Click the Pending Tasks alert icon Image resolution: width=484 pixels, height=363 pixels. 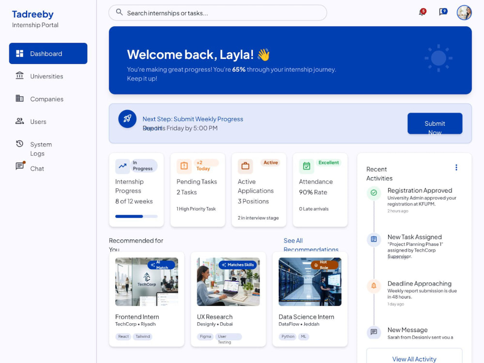(x=184, y=166)
